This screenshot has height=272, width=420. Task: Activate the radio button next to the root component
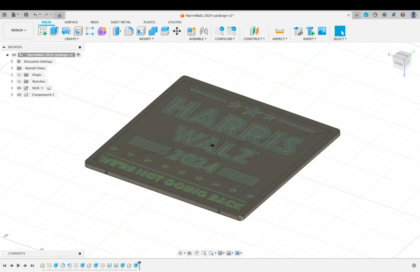coord(78,55)
